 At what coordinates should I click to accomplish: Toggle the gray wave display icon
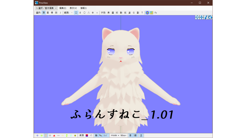pos(58,135)
